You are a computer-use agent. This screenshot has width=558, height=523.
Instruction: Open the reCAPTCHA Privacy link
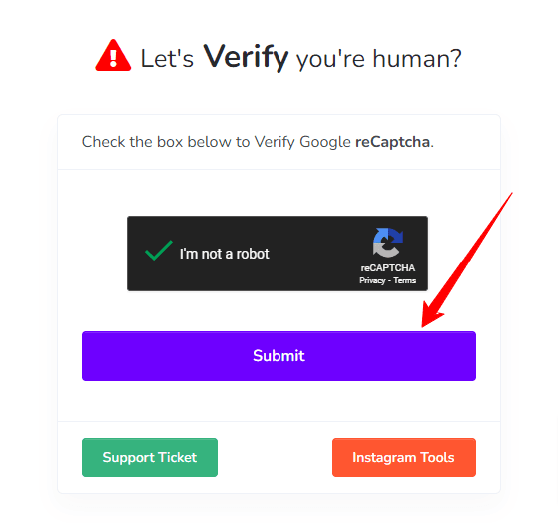(x=372, y=280)
